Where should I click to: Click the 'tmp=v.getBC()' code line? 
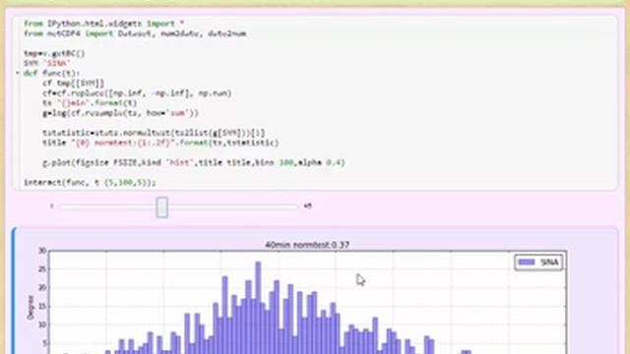(54, 53)
